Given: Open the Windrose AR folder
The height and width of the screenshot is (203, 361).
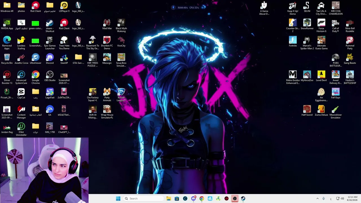Looking at the screenshot, I should (x=7, y=7).
